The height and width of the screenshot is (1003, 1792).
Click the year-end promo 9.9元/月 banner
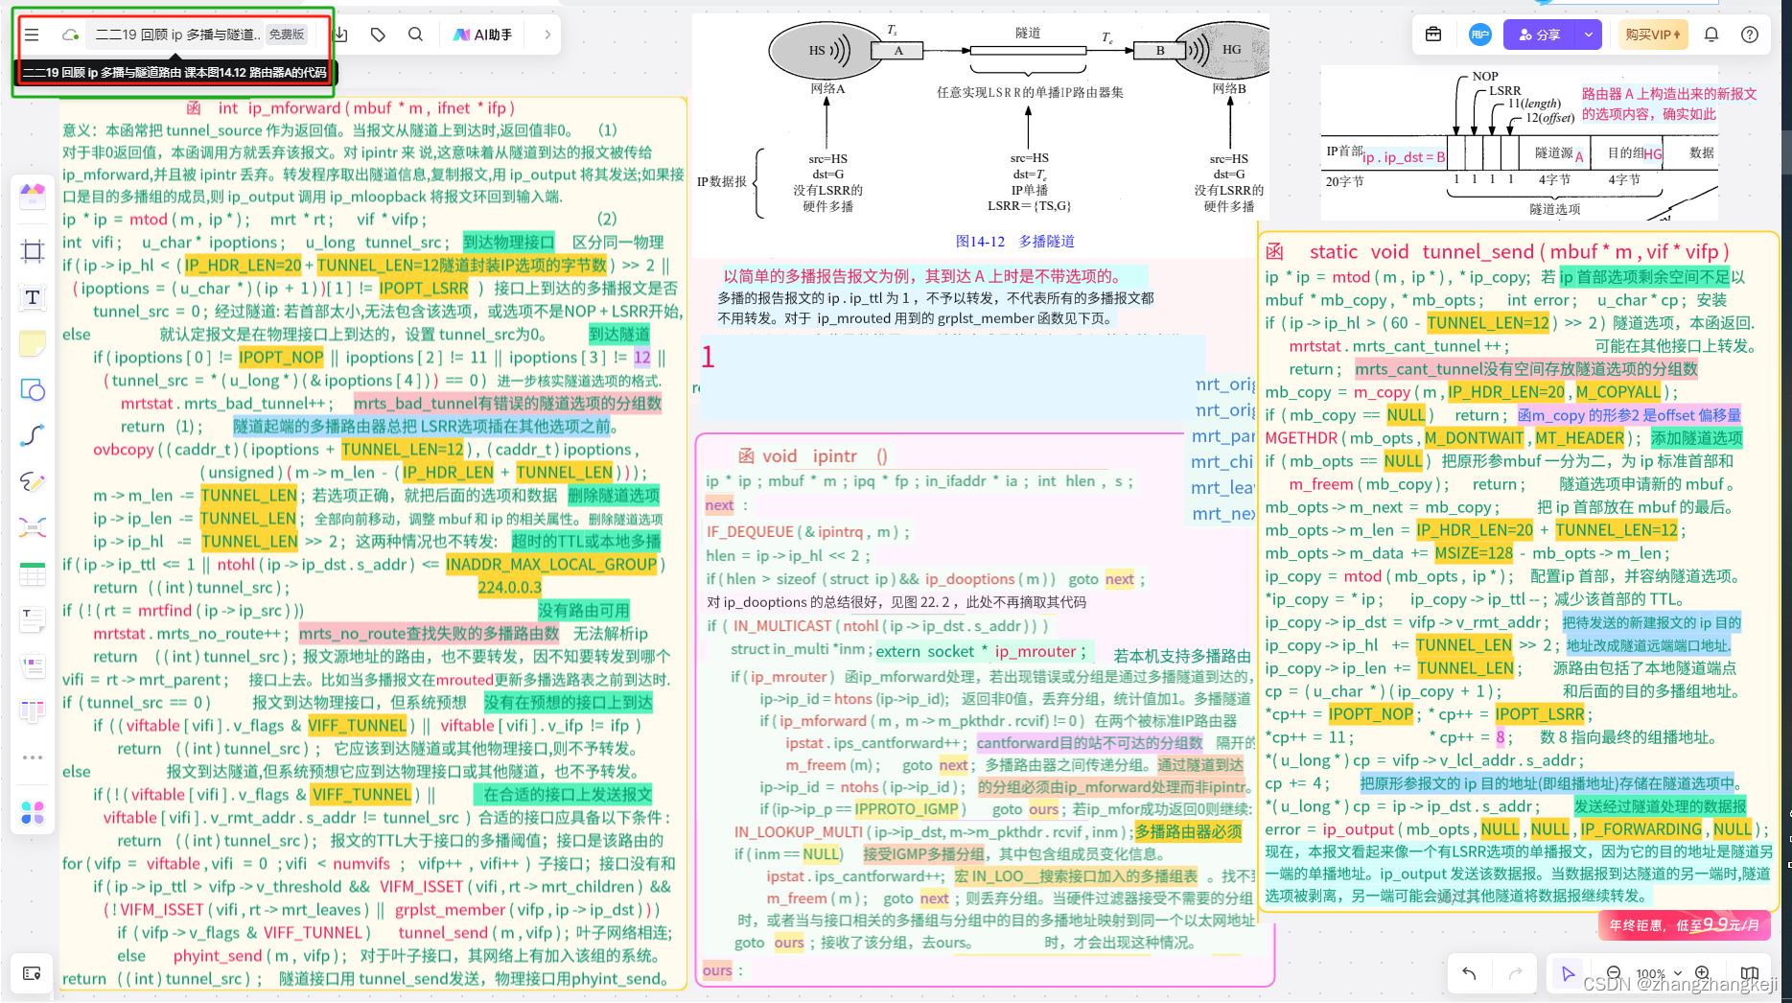[x=1684, y=925]
